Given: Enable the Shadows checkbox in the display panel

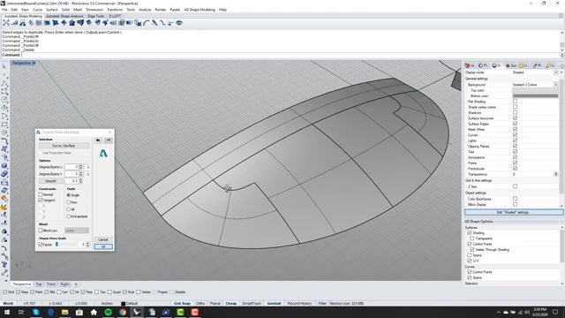Looking at the screenshot, I should coord(515,112).
